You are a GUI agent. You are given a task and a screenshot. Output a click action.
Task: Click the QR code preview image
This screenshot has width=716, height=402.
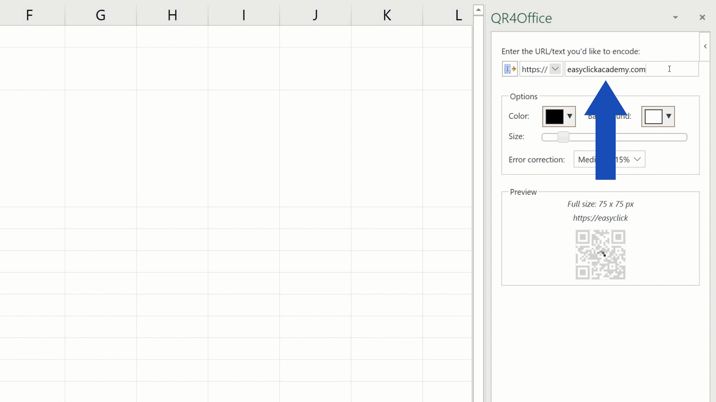601,255
